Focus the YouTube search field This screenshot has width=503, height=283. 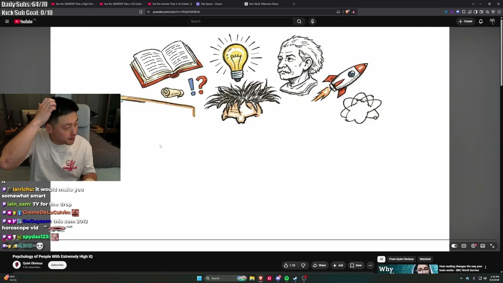(x=240, y=21)
